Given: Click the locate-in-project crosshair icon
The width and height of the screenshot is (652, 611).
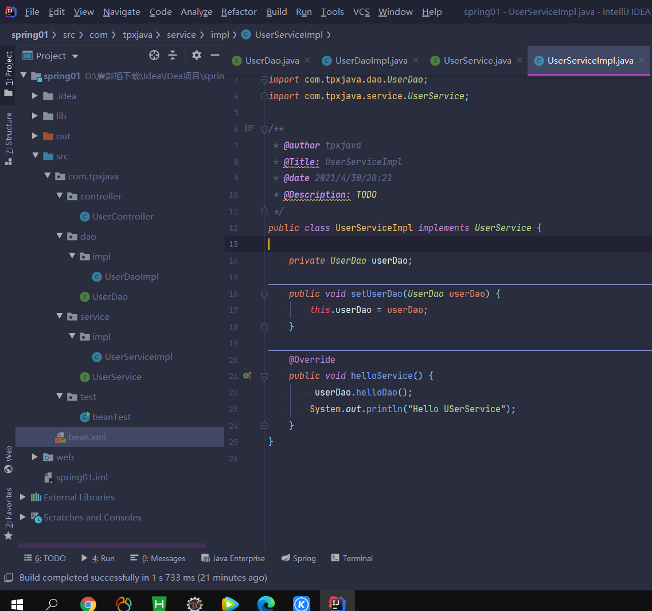Looking at the screenshot, I should (154, 55).
